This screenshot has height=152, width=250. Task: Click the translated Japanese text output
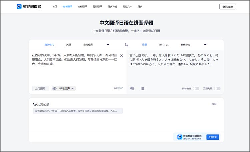[x=174, y=60]
